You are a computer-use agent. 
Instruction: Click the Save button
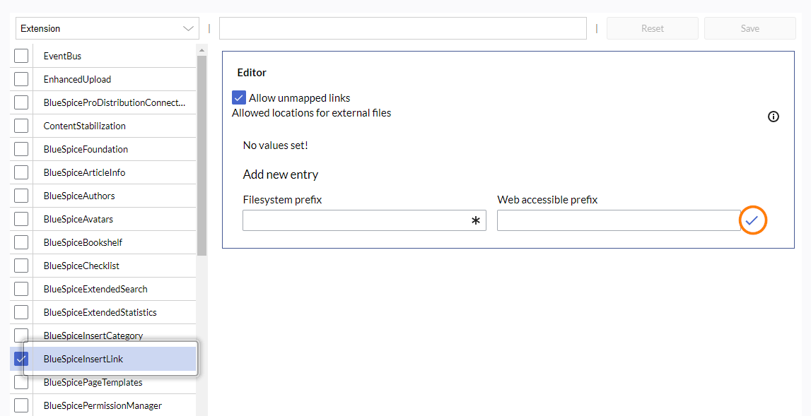749,29
